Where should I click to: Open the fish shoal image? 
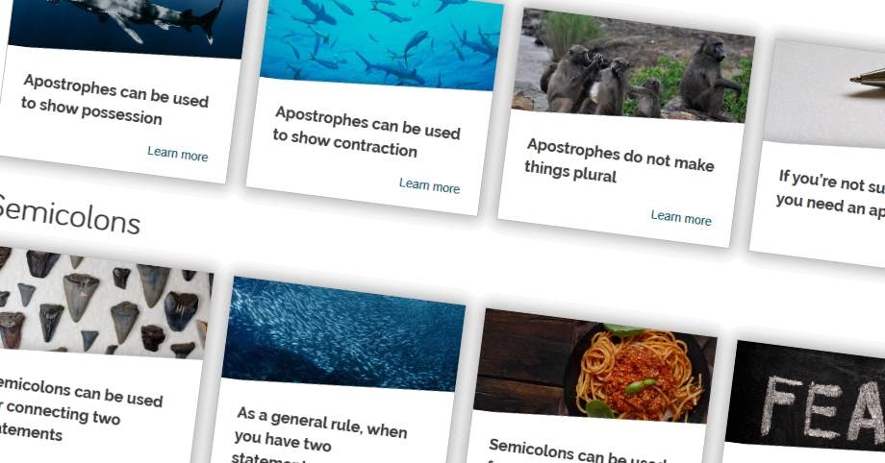coord(343,334)
